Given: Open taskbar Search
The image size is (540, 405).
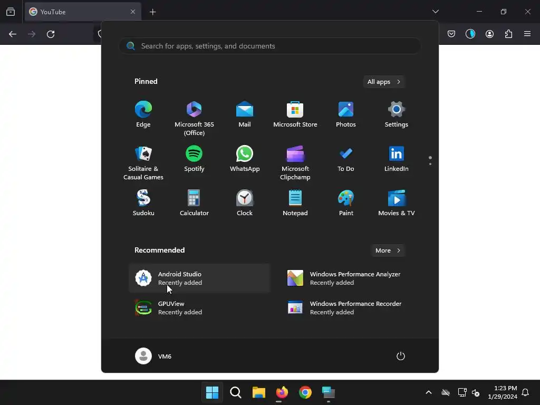Looking at the screenshot, I should [236, 392].
